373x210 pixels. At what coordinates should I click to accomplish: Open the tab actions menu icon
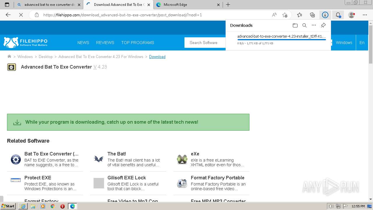(7, 5)
